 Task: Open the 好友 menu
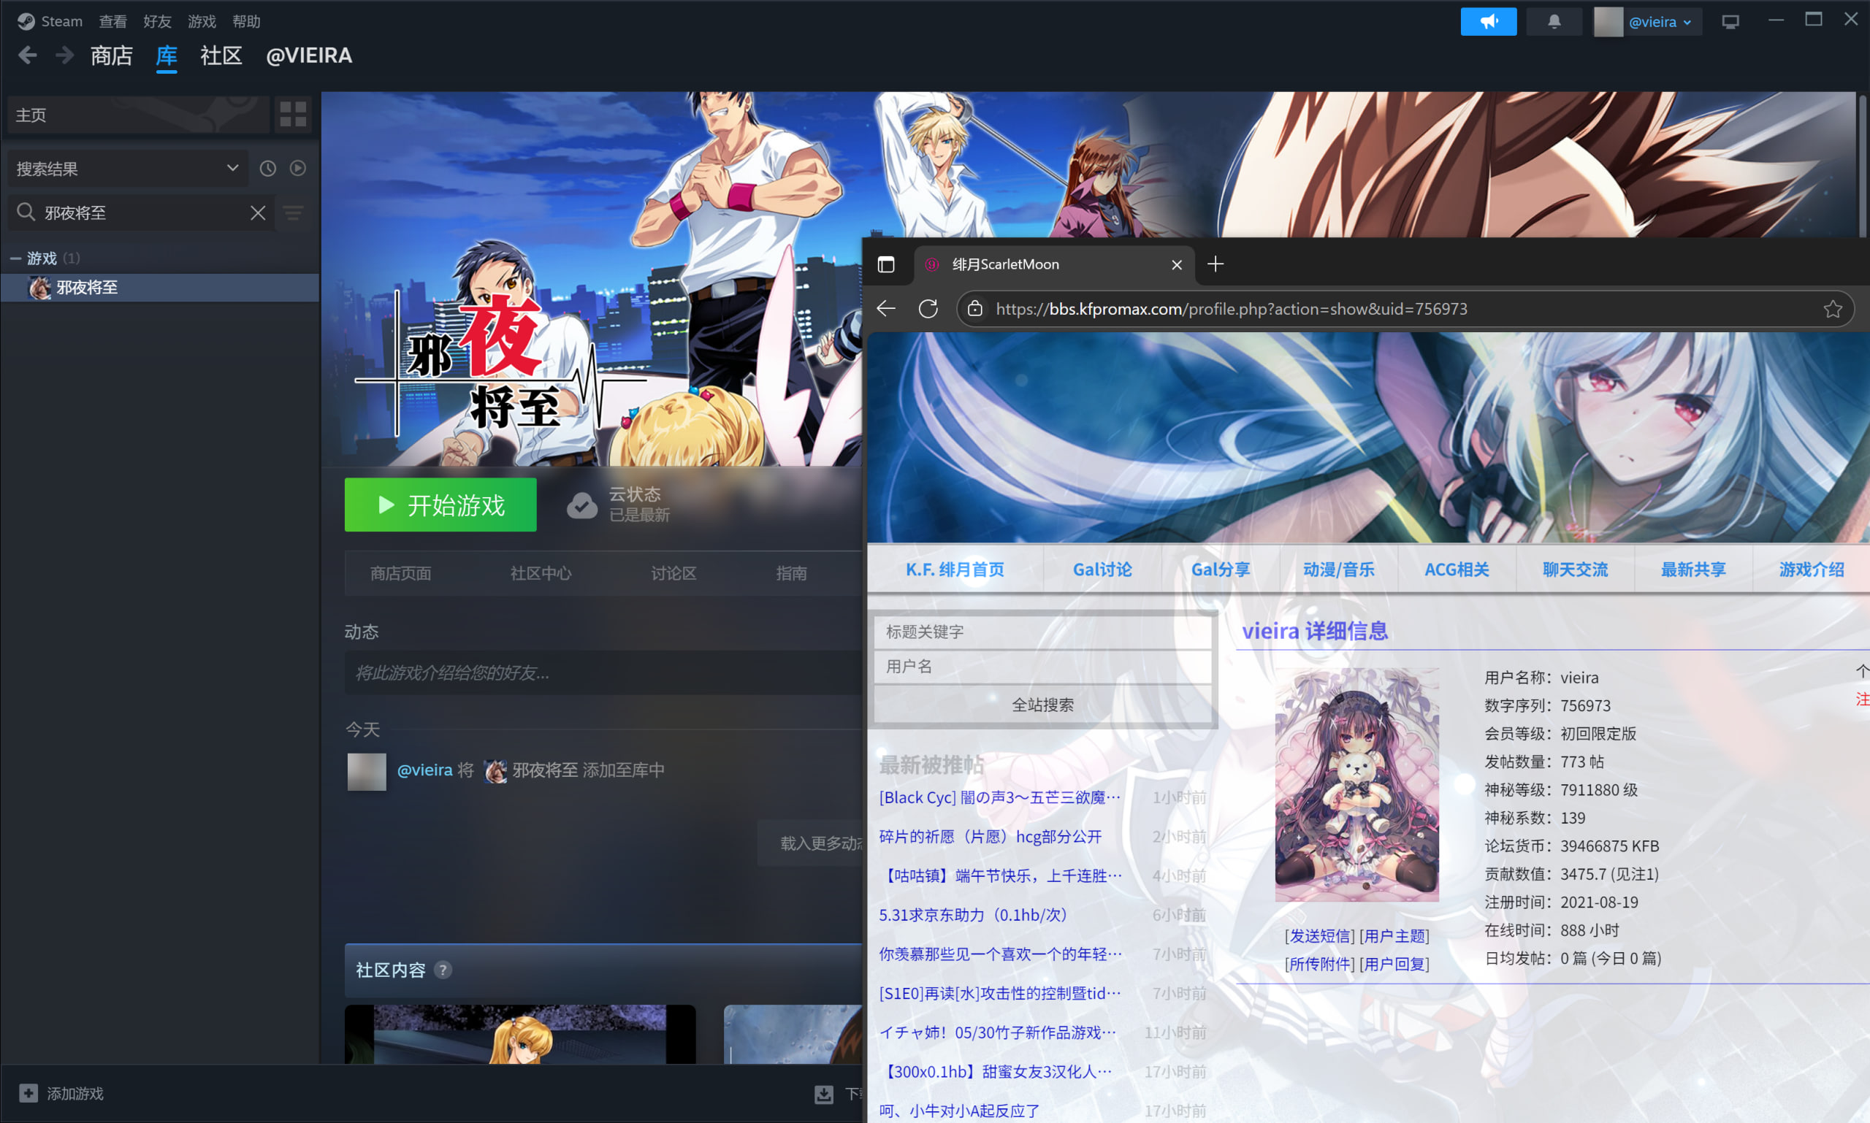tap(157, 21)
